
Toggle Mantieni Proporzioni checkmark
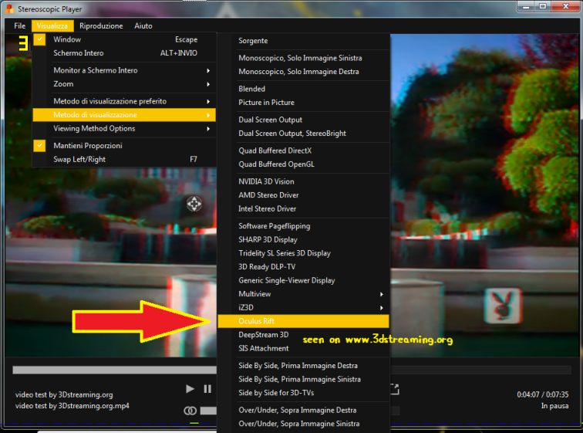[x=39, y=145]
